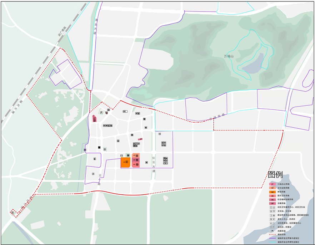Select the pink A1 administrative parcel on map
315x245 pixels.
94,119
